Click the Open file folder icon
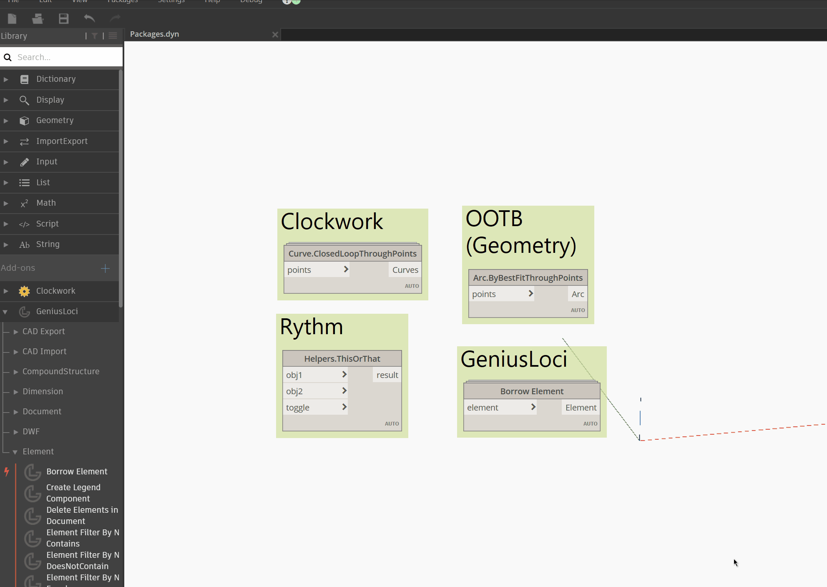The width and height of the screenshot is (827, 587). click(38, 18)
